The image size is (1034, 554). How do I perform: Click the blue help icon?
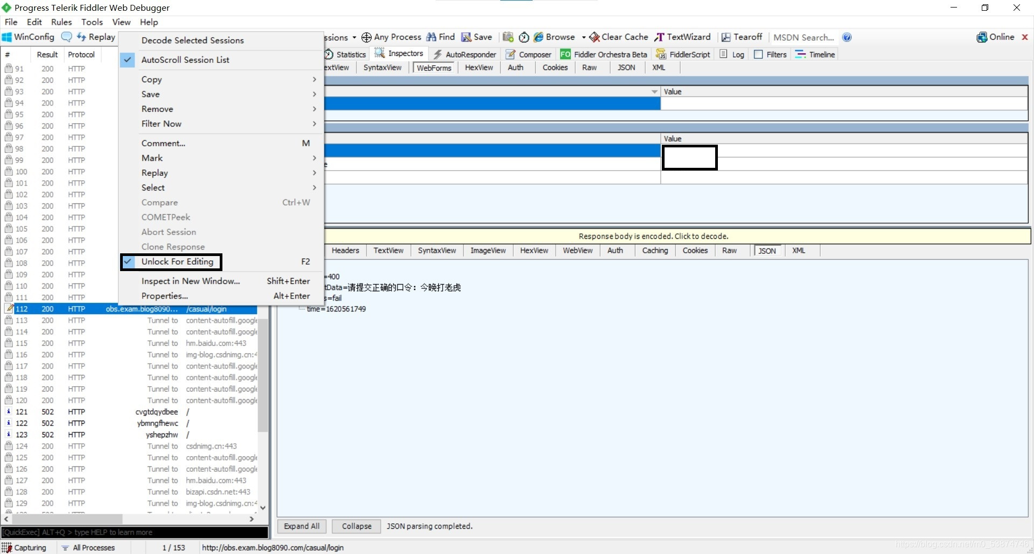coord(847,37)
